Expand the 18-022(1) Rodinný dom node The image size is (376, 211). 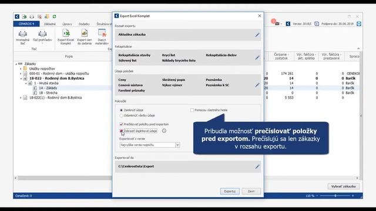point(21,98)
